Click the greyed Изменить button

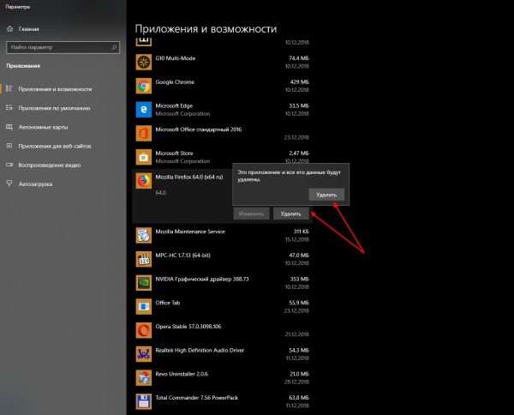251,214
